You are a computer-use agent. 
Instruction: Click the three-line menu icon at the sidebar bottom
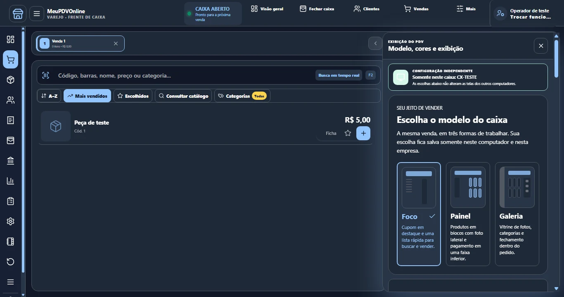[x=11, y=282]
